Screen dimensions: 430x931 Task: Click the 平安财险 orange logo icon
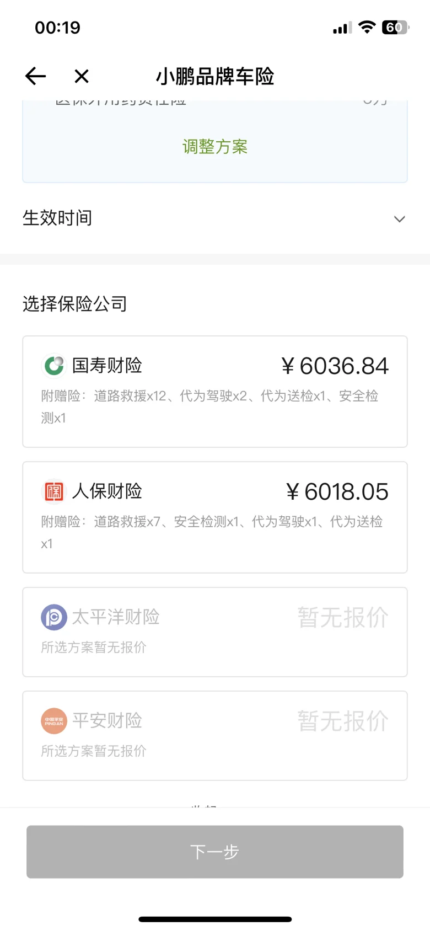(x=54, y=721)
